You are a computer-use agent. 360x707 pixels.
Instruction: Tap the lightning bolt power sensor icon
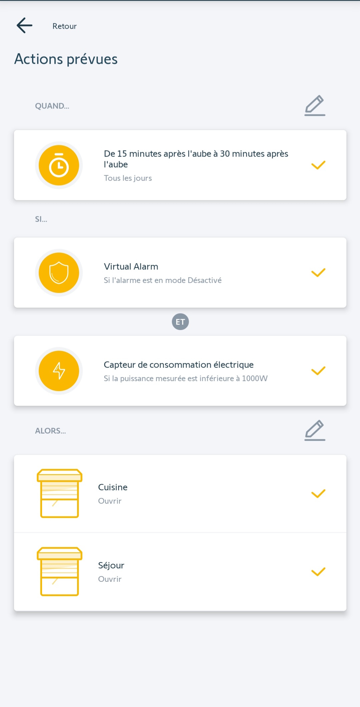tap(59, 371)
